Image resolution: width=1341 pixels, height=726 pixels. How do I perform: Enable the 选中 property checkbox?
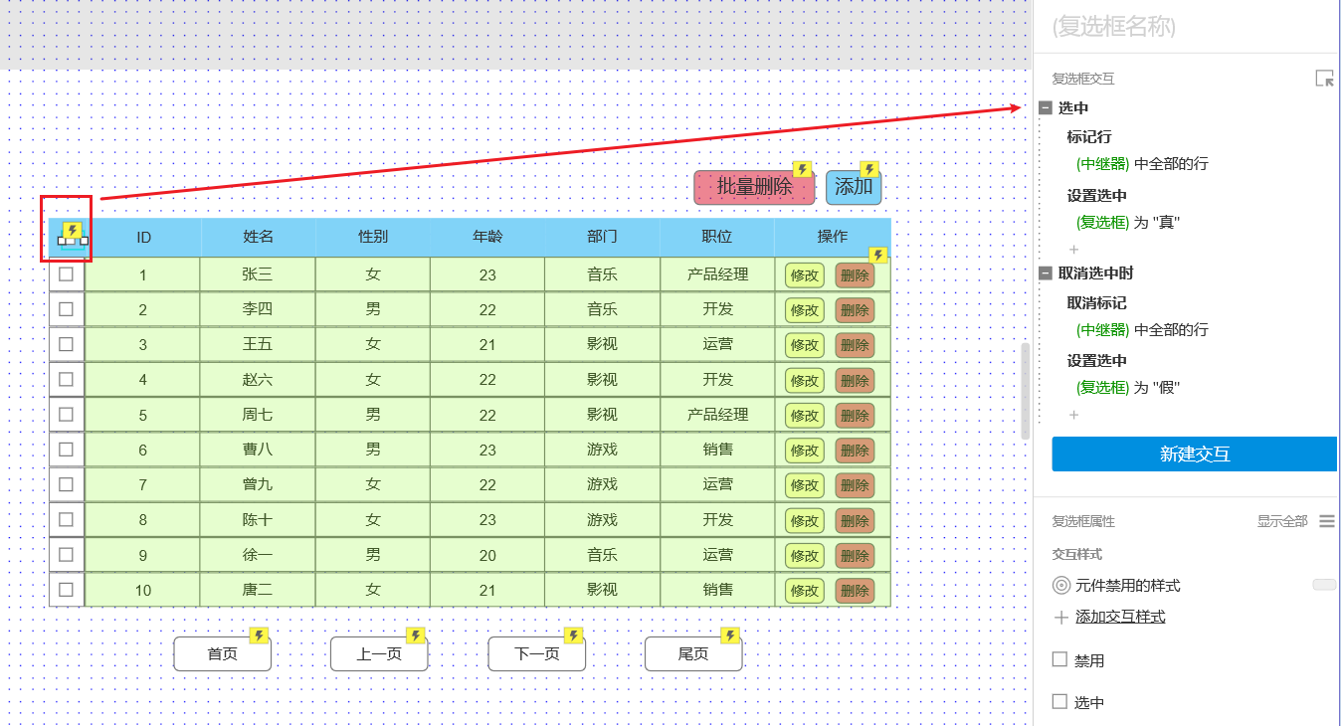(x=1059, y=701)
